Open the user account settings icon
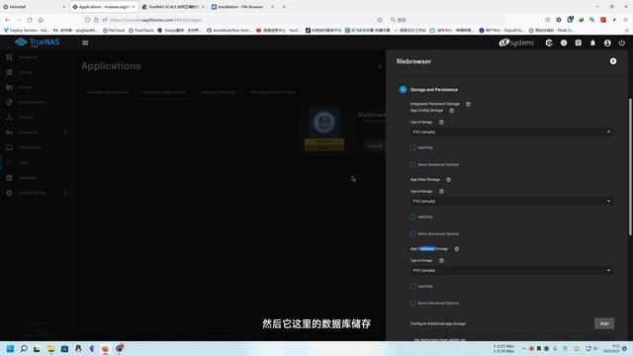 607,43
